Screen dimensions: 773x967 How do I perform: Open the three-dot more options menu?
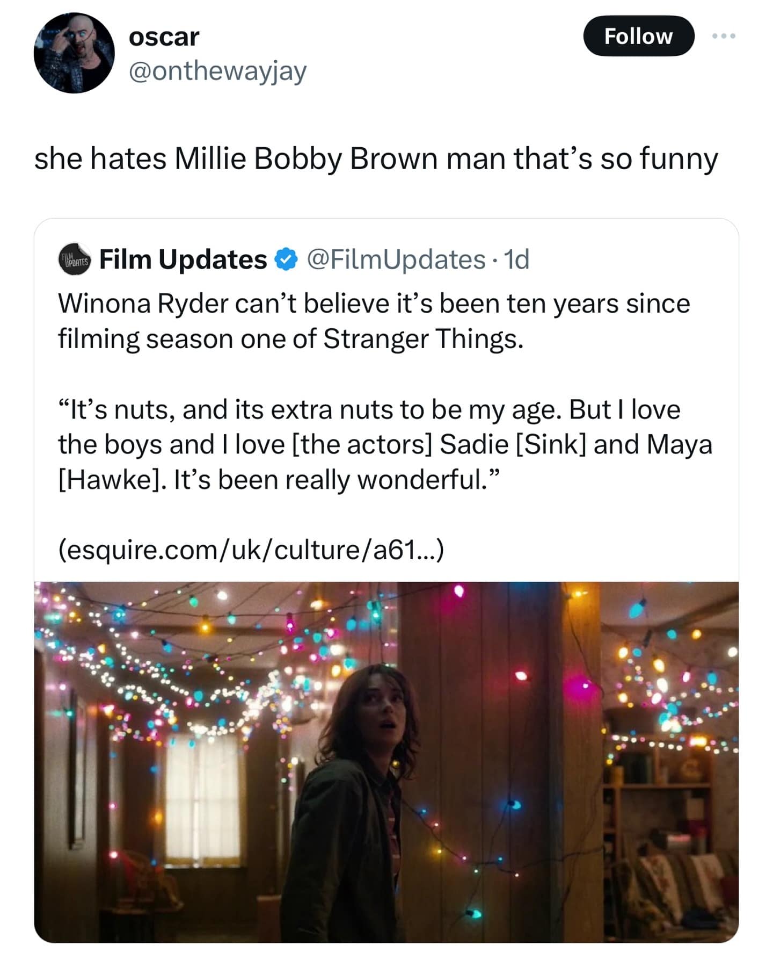pyautogui.click(x=724, y=36)
